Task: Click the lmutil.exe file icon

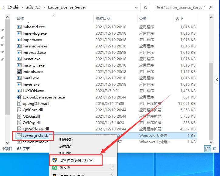Action: (x=19, y=78)
